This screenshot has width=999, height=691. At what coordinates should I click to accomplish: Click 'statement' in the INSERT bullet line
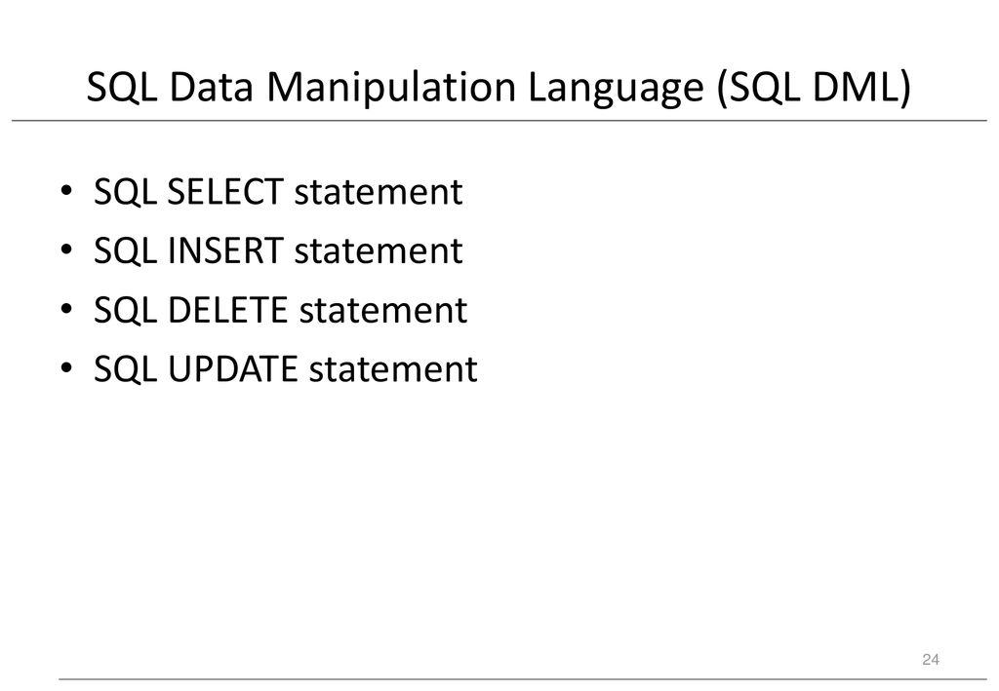click(379, 251)
